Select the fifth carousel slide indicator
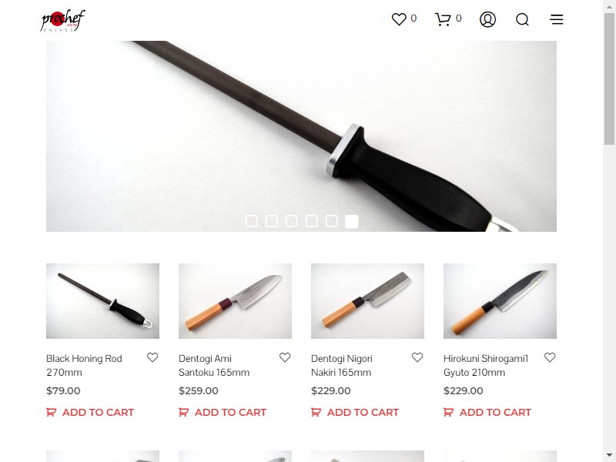Viewport: 616px width, 462px height. tap(332, 221)
